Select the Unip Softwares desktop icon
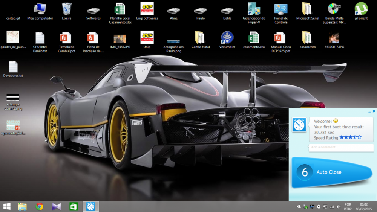The height and width of the screenshot is (212, 377). 147,9
